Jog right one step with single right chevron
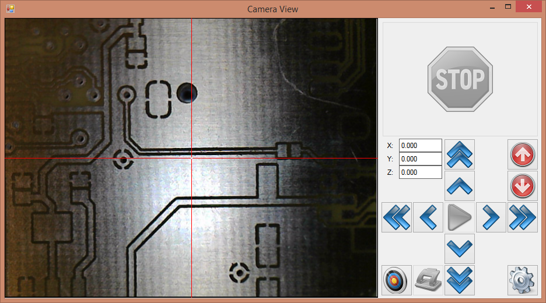The image size is (546, 303). [x=491, y=217]
